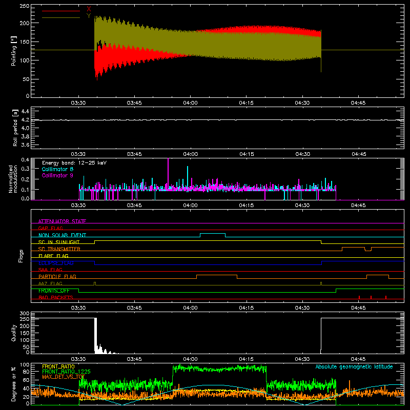This screenshot has width=410, height=410.
Task: Click the green FRONT_RATIO_1225 plateau near 80%
Action: pyautogui.click(x=219, y=368)
